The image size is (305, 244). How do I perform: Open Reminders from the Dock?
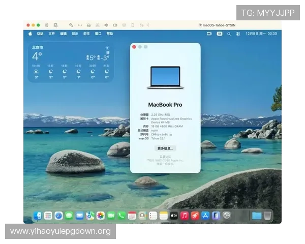click(153, 216)
